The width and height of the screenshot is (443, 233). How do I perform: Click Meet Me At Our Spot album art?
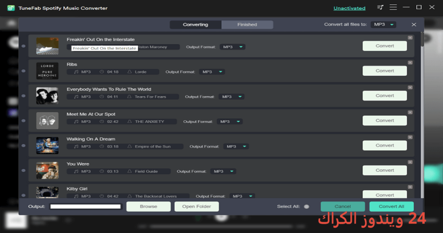point(47,120)
